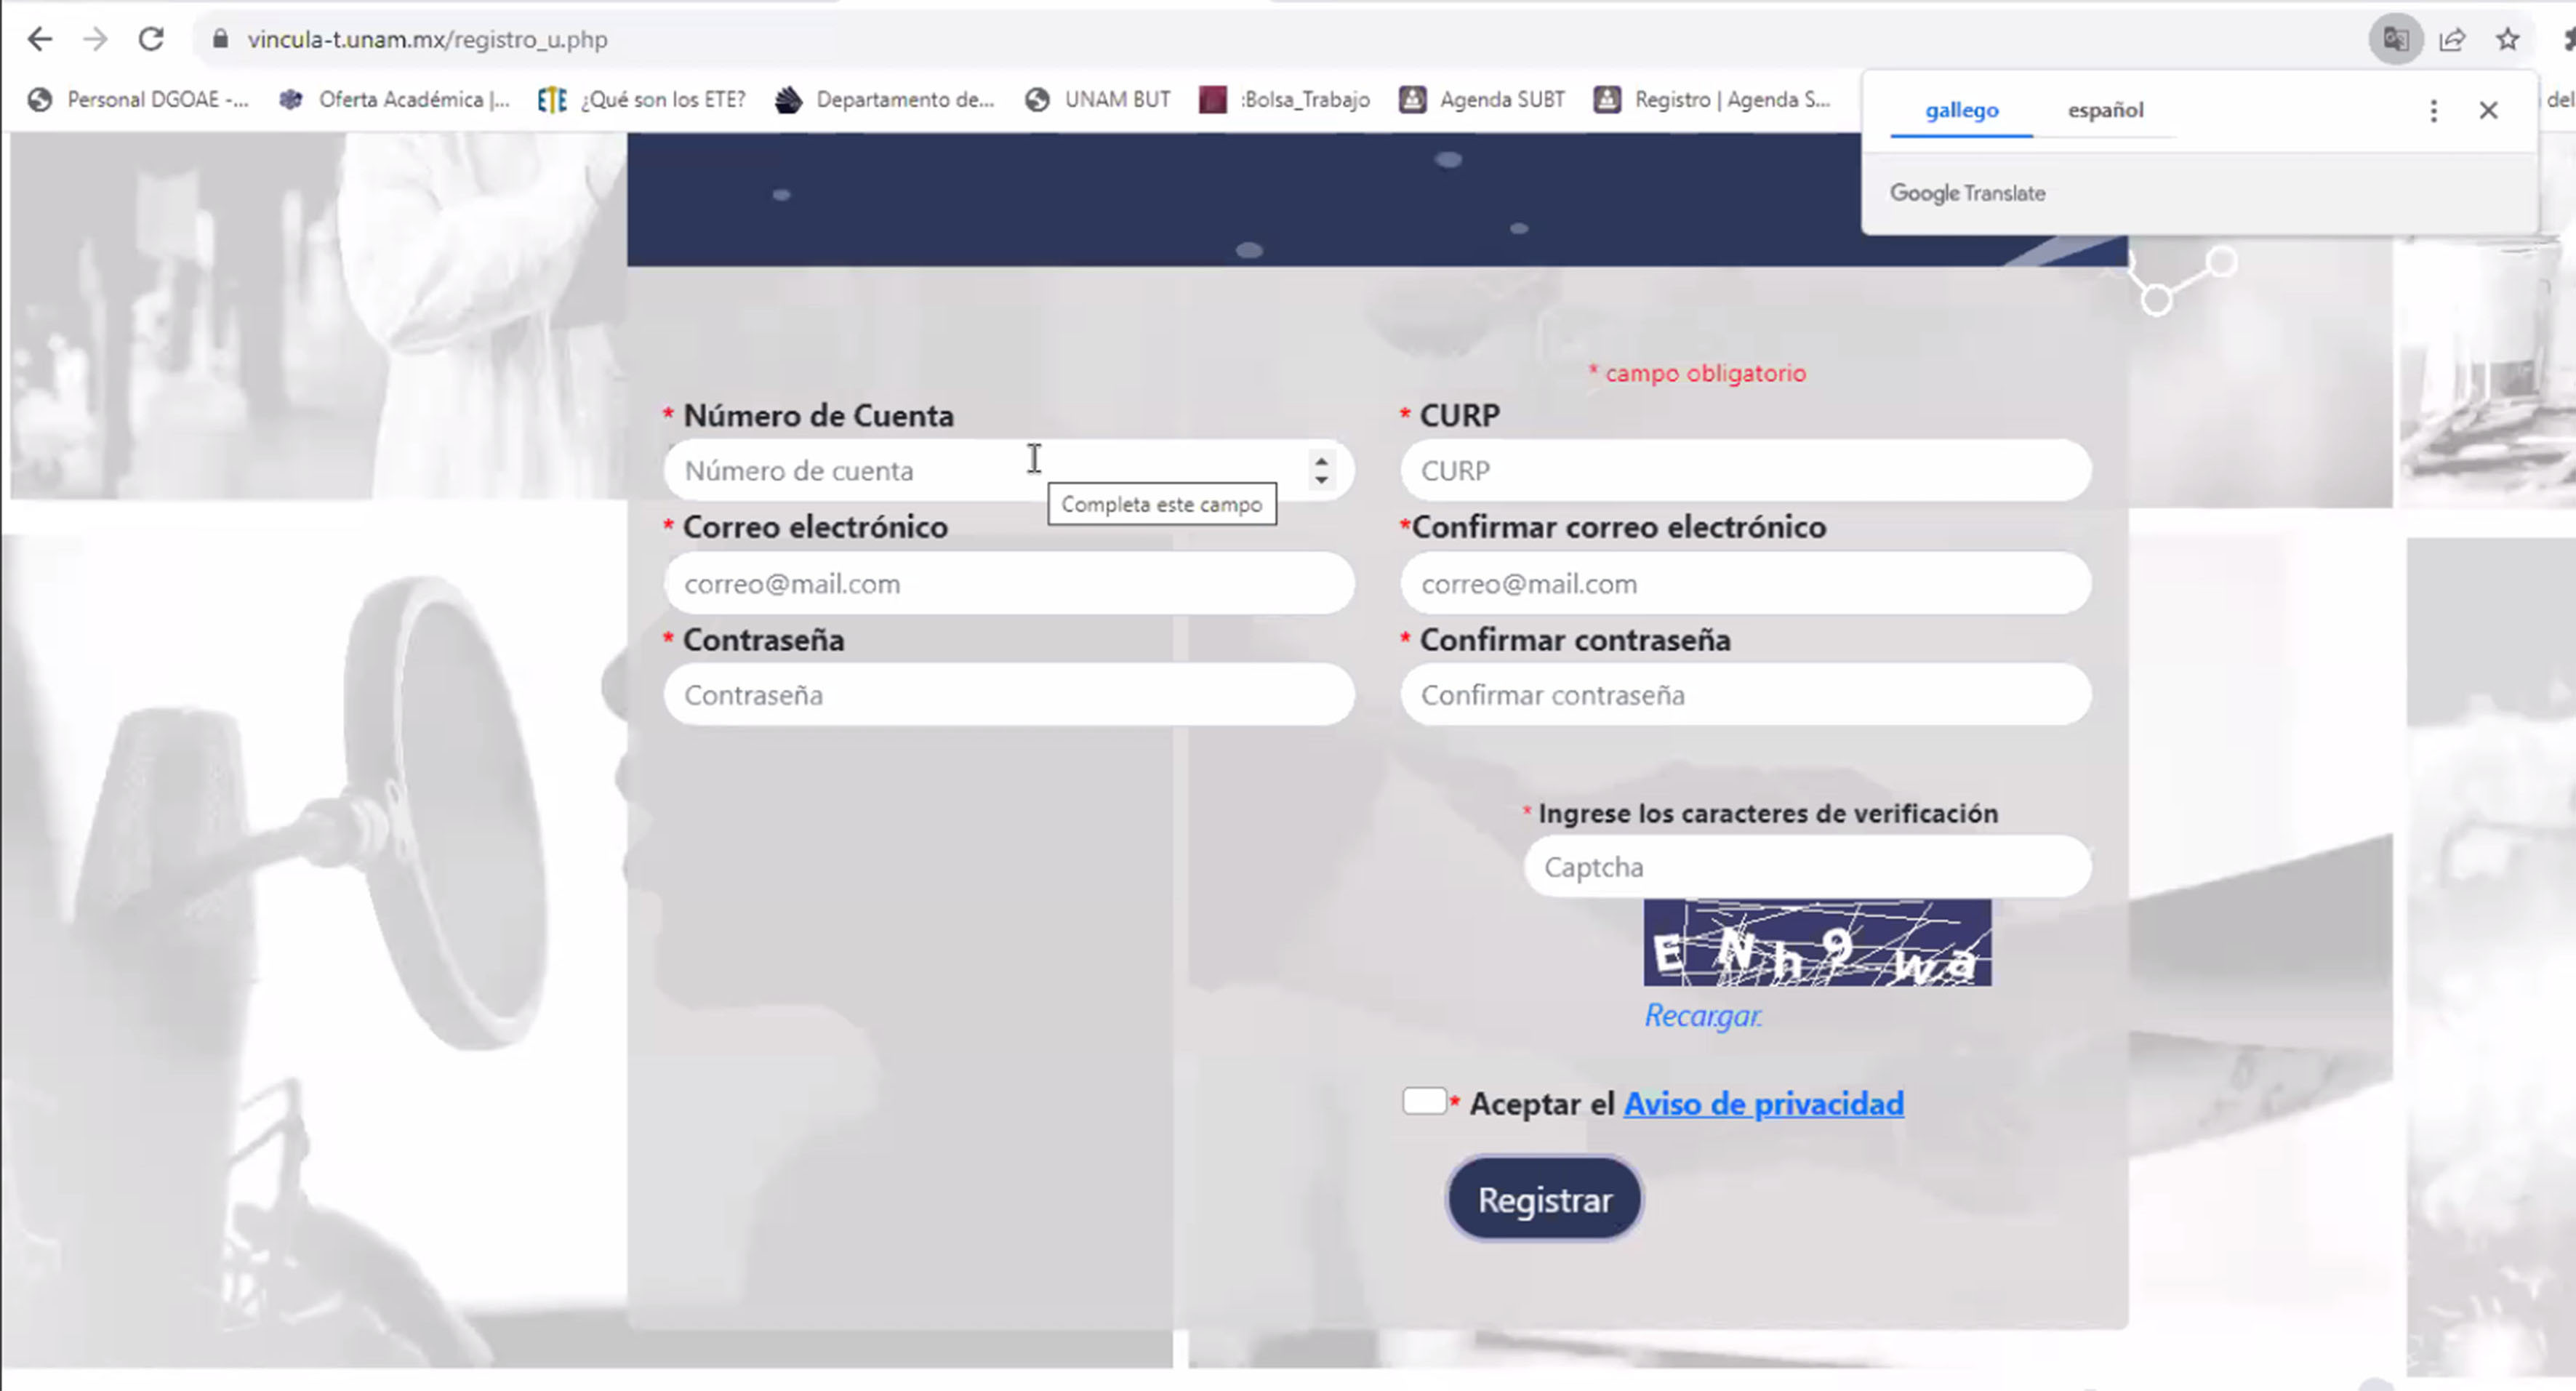Click the browser forward arrow
The width and height of the screenshot is (2576, 1391).
click(x=95, y=39)
